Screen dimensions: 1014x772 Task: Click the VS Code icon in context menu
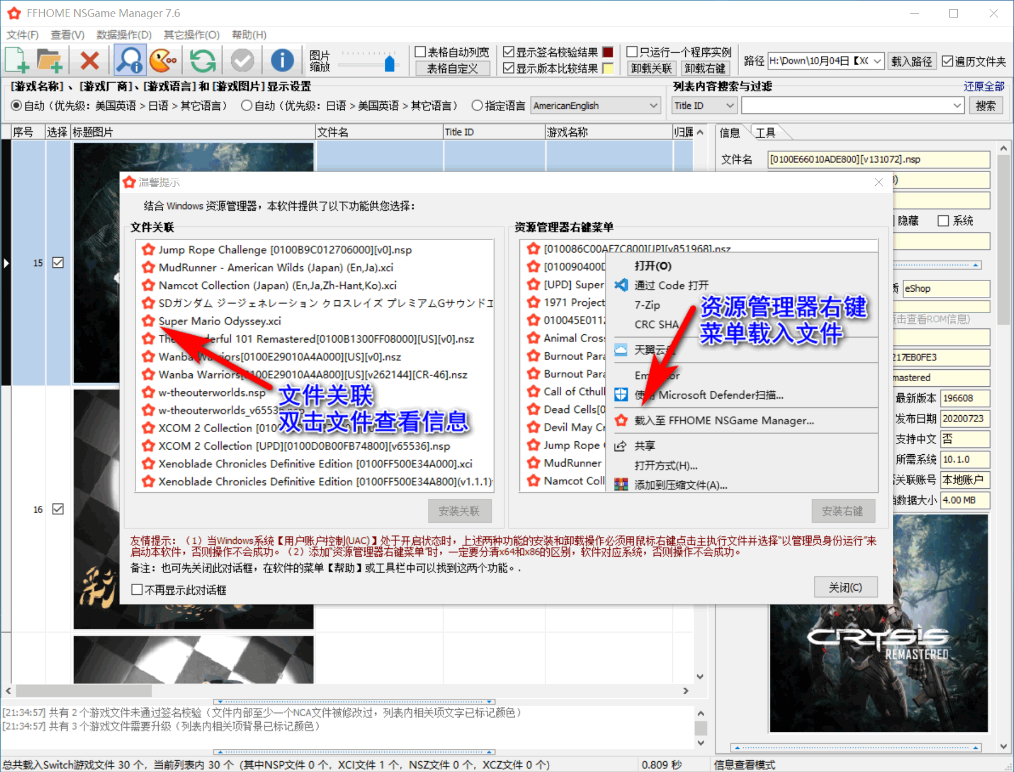tap(621, 285)
